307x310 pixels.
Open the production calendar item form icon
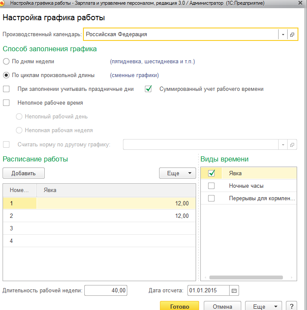(x=292, y=34)
